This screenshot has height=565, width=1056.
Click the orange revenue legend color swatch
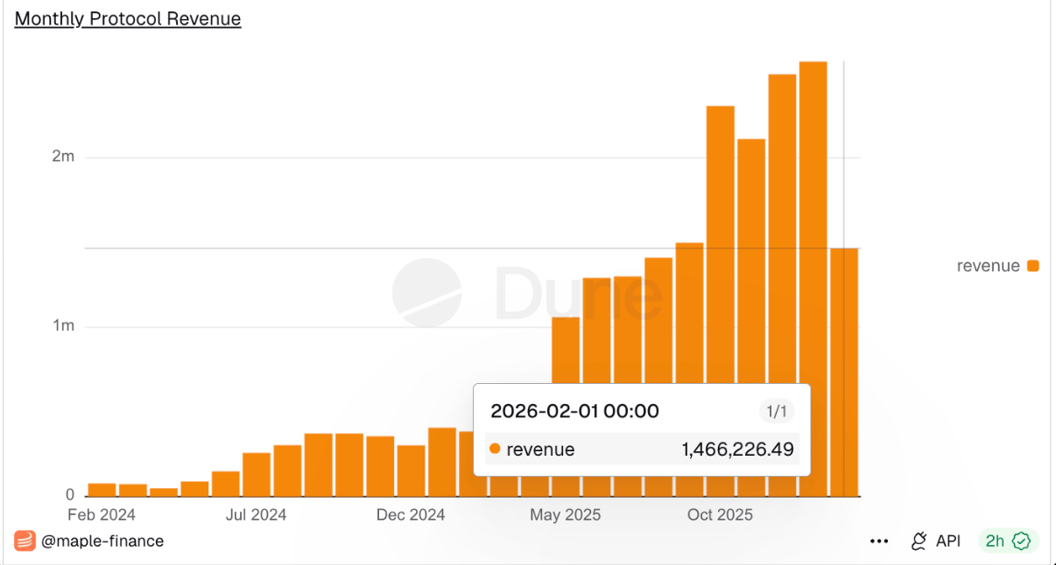[1033, 266]
